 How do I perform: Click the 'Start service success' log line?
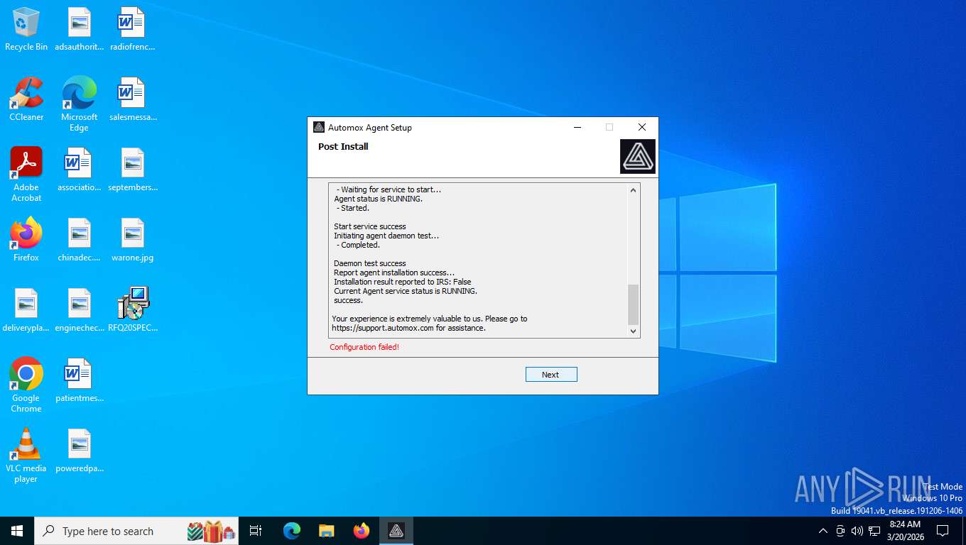[x=370, y=226]
